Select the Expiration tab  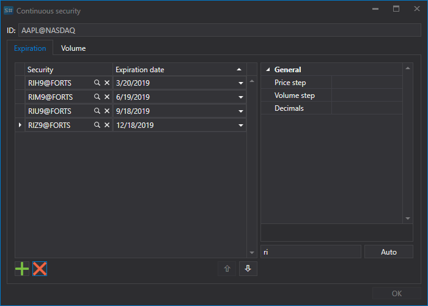(30, 48)
